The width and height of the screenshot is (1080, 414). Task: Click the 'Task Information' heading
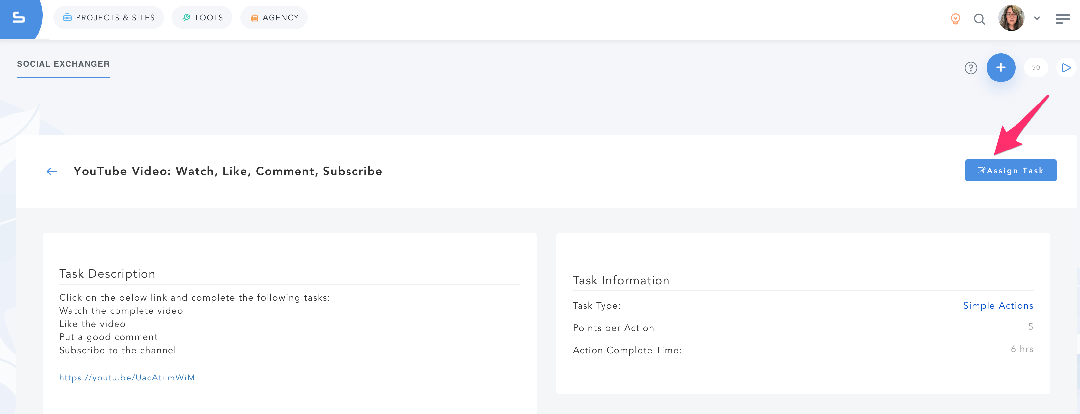(x=621, y=281)
